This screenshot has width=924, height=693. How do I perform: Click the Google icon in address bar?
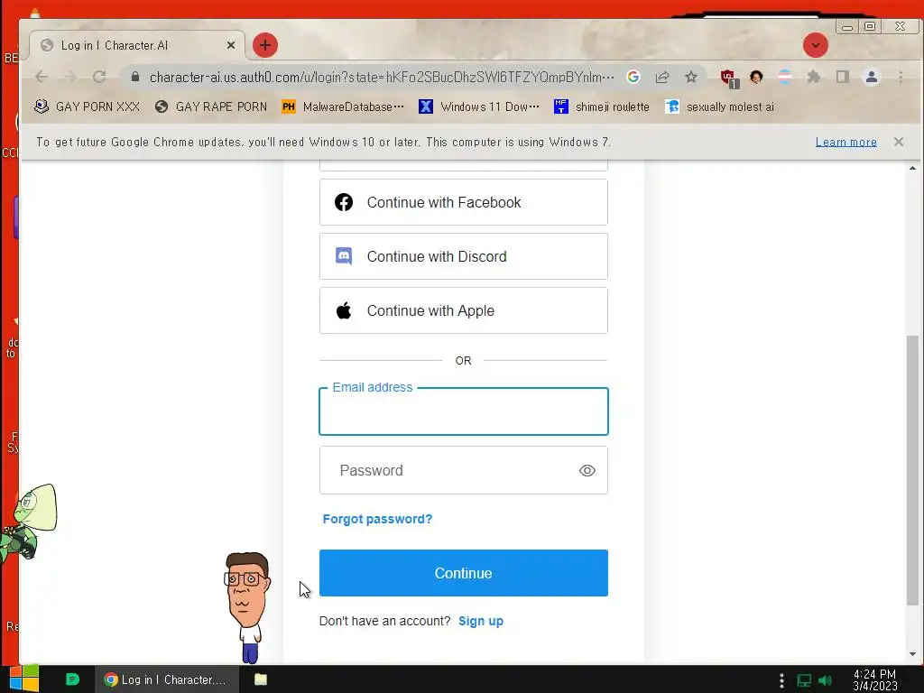[633, 77]
